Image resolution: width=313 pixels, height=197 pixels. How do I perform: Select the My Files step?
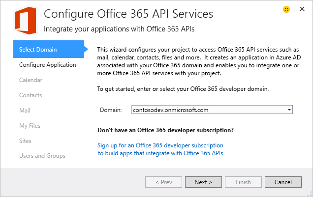coord(30,125)
